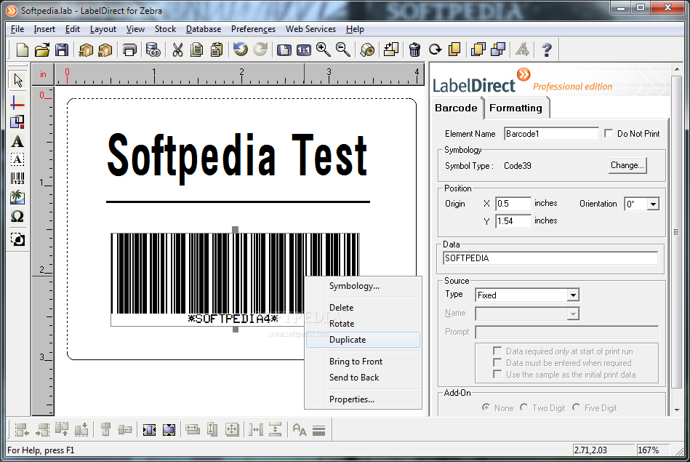
Task: Check Use the sample as the initial print data
Action: click(x=497, y=375)
